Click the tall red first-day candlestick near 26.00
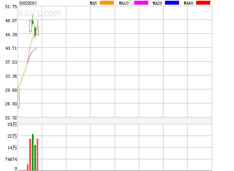Viewport: 234px width, 171px height. click(x=18, y=98)
